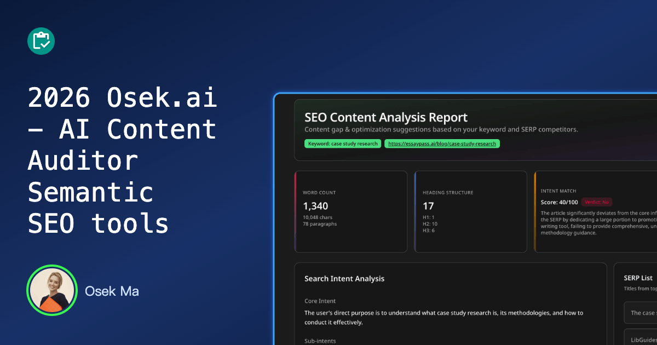This screenshot has width=657, height=345.
Task: Click the '2026 Osek.ai' headline text
Action: 123,98
